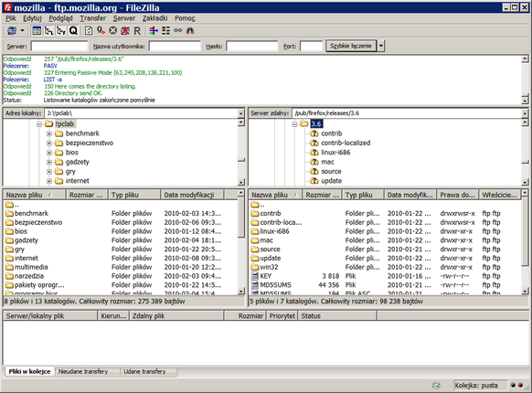This screenshot has width=532, height=393.
Task: Open the Edytuj menu
Action: tap(32, 18)
